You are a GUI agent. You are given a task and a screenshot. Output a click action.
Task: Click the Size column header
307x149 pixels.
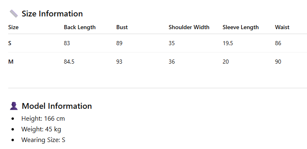click(x=14, y=27)
